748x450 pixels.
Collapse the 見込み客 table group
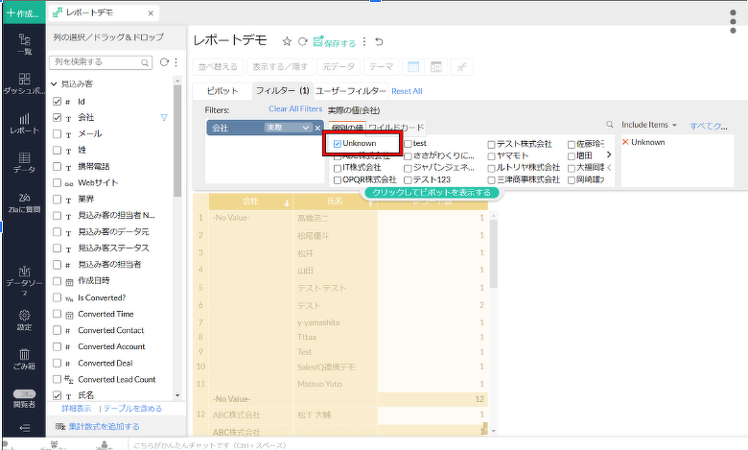click(x=54, y=84)
